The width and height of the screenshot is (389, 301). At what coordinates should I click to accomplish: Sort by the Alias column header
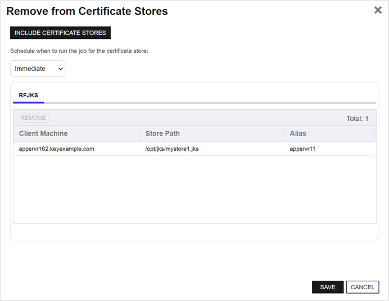[298, 133]
